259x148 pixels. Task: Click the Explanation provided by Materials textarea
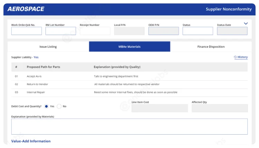click(x=129, y=126)
